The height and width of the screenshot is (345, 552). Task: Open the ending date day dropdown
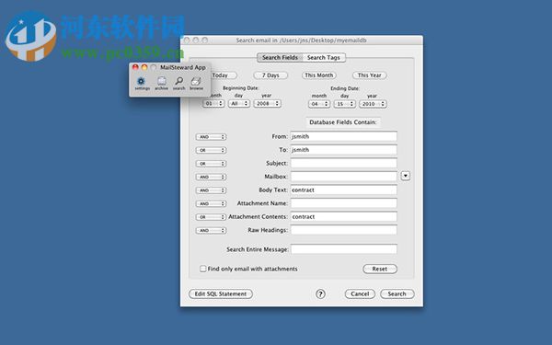coord(345,104)
